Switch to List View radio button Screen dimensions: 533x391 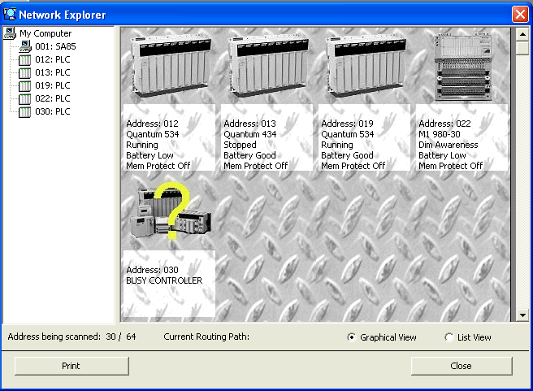pyautogui.click(x=449, y=337)
